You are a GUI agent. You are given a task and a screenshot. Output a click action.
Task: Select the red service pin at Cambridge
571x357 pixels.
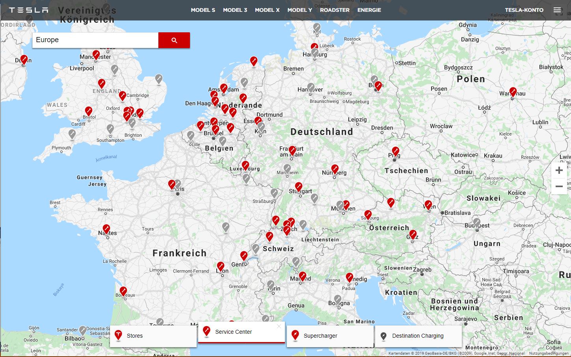(123, 96)
